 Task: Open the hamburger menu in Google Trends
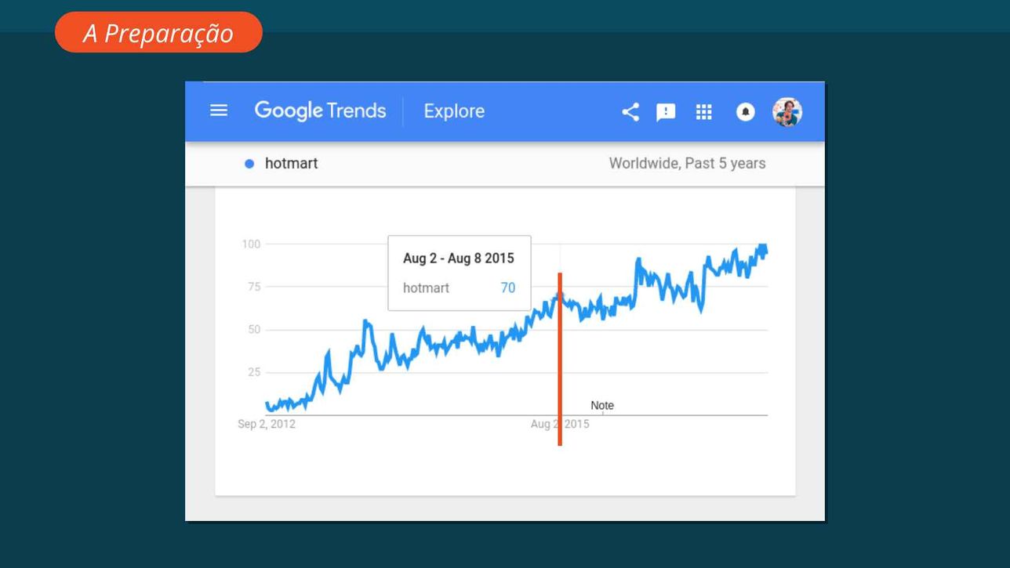click(219, 110)
